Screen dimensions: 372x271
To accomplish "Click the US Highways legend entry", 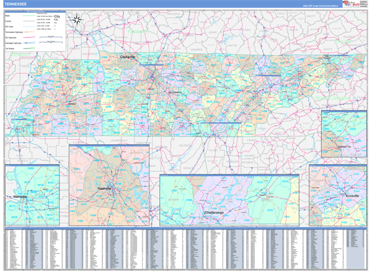I will (x=20, y=37).
